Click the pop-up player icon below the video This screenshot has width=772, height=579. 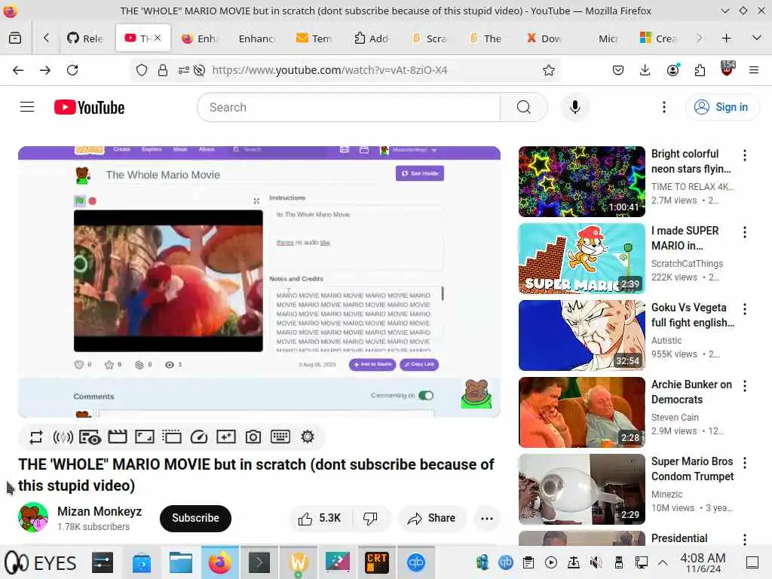tap(172, 437)
